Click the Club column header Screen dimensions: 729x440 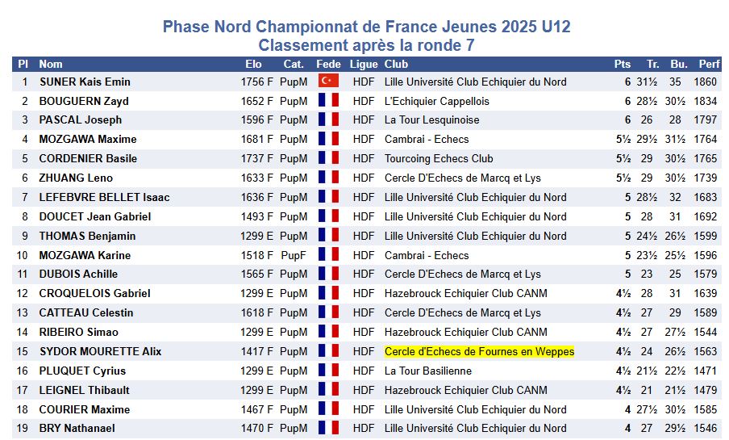pyautogui.click(x=396, y=65)
